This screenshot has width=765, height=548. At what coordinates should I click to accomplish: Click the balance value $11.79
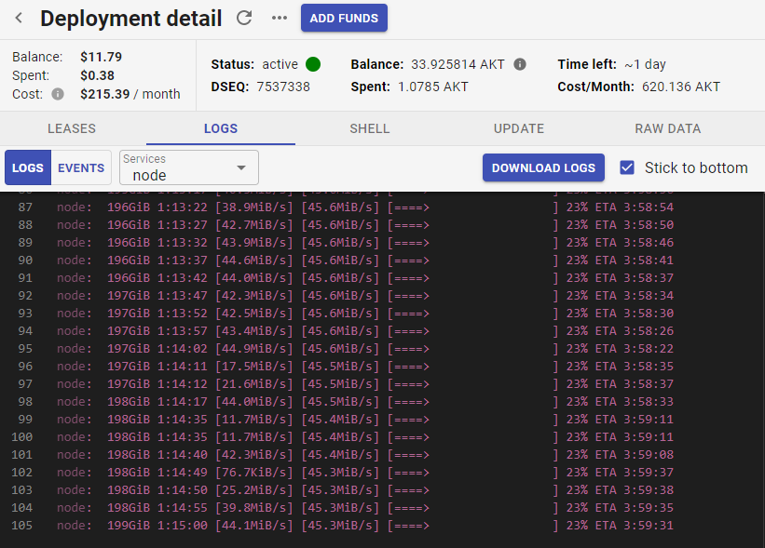click(101, 57)
